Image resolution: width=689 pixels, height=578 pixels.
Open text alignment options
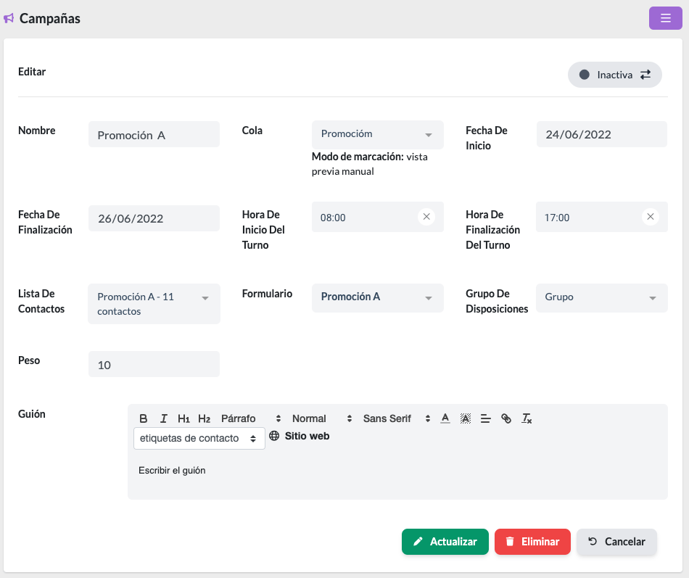(485, 418)
